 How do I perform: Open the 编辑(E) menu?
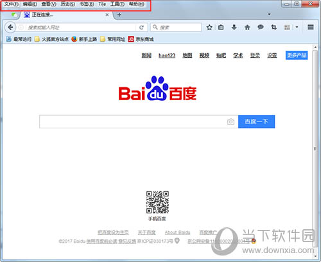point(30,4)
